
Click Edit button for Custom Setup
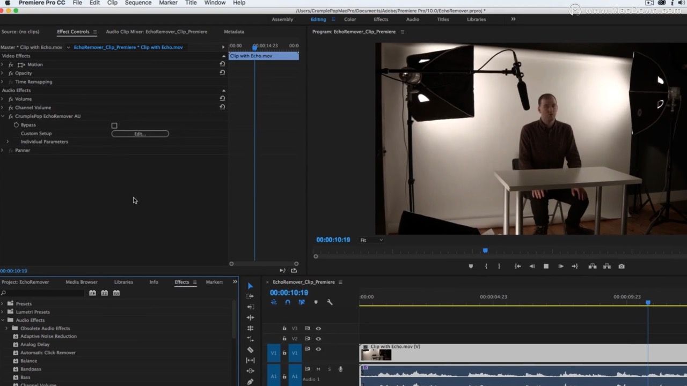coord(140,133)
